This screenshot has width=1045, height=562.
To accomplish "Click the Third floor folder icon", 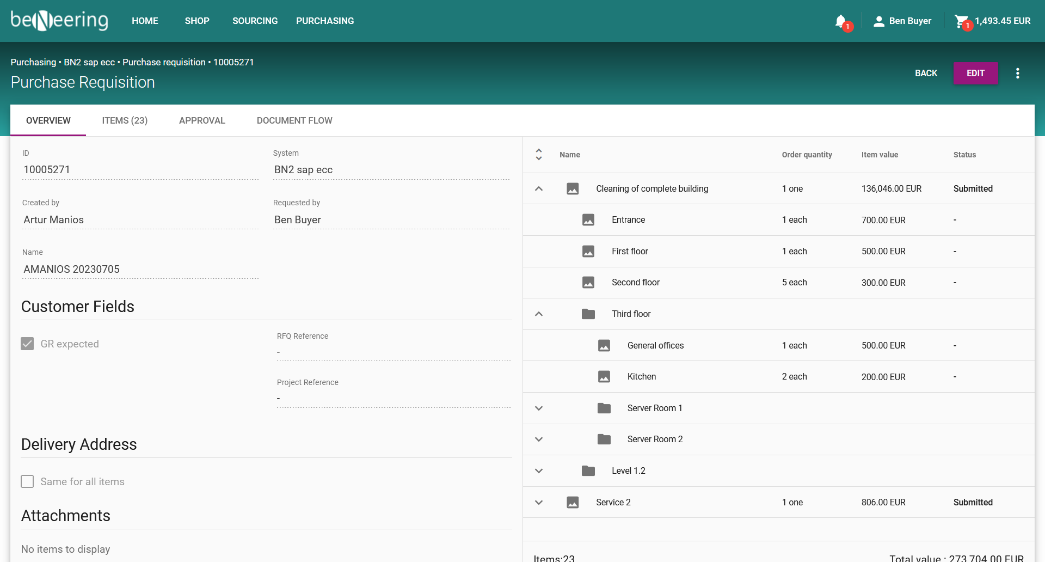I will point(588,314).
